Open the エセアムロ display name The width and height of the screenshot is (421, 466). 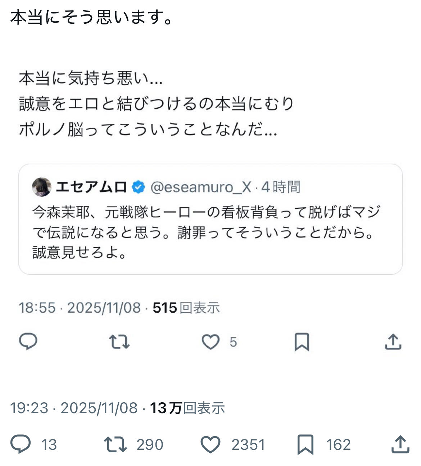click(91, 187)
